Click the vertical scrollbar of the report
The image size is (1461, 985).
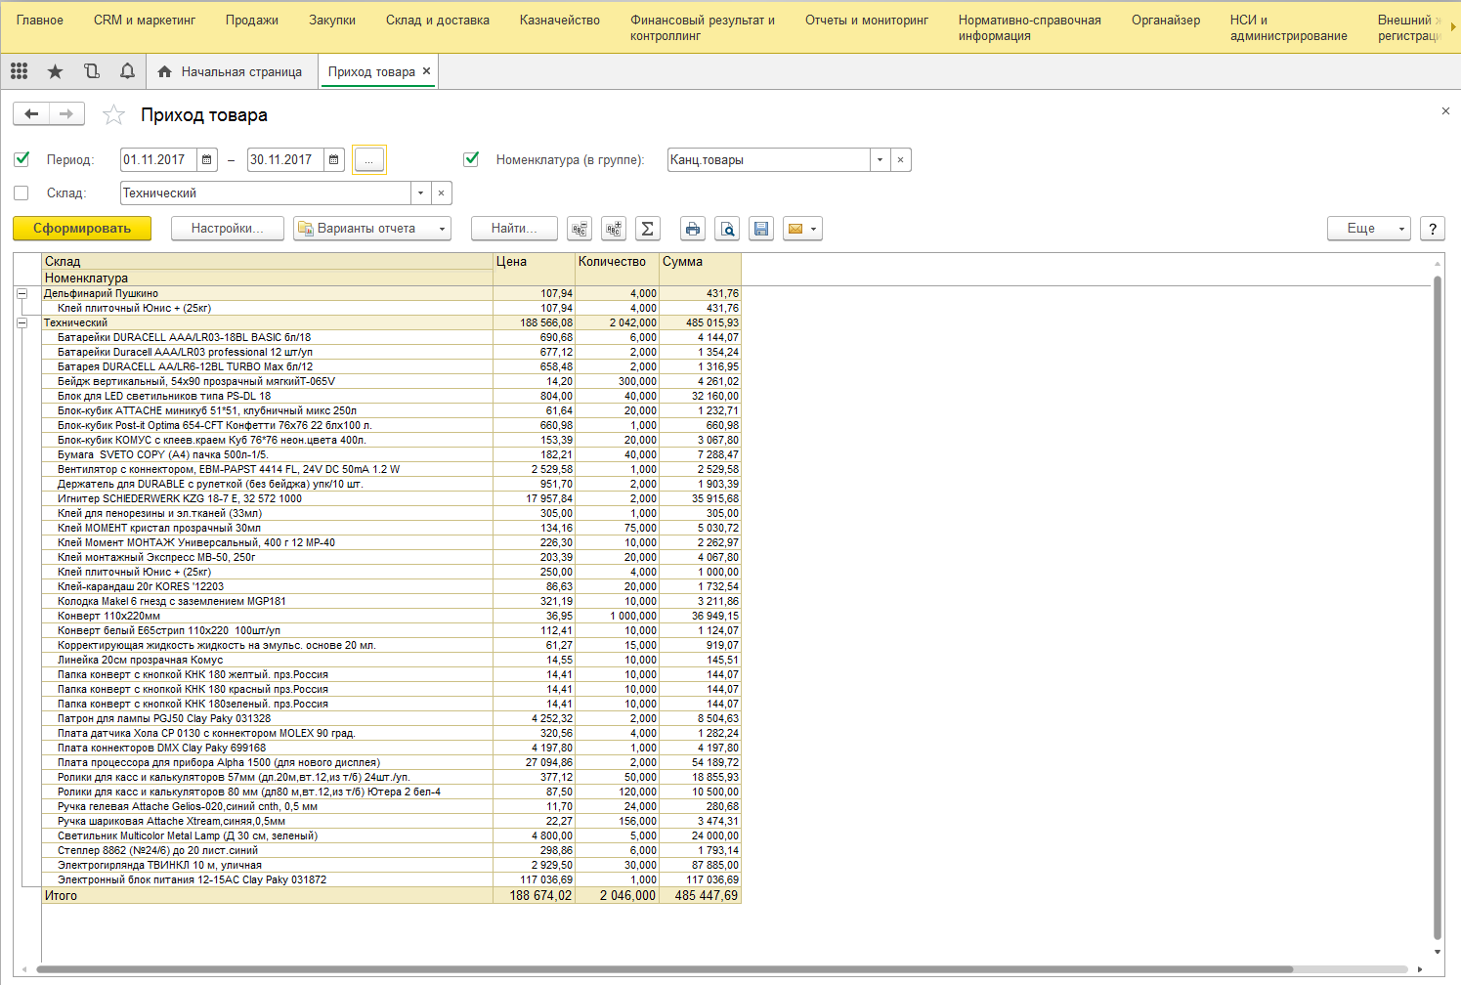1438,606
